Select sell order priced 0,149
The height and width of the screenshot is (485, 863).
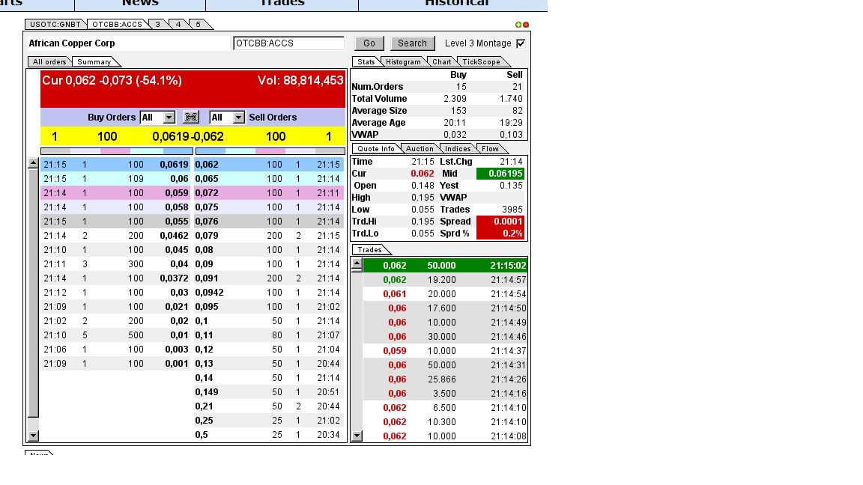pyautogui.click(x=269, y=392)
